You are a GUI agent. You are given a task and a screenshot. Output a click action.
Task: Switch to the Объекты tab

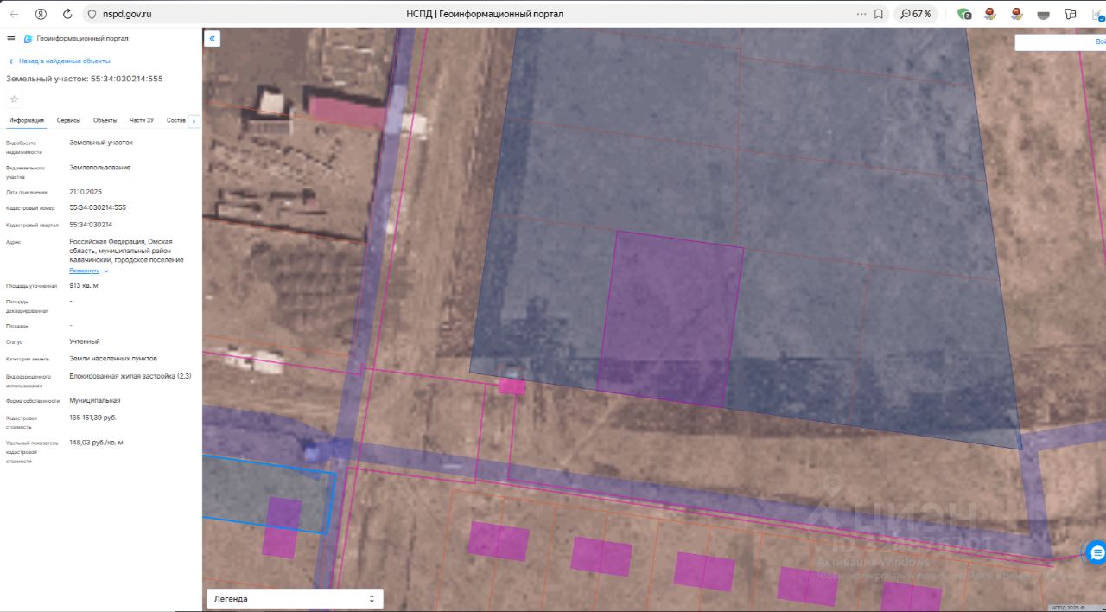(x=105, y=120)
